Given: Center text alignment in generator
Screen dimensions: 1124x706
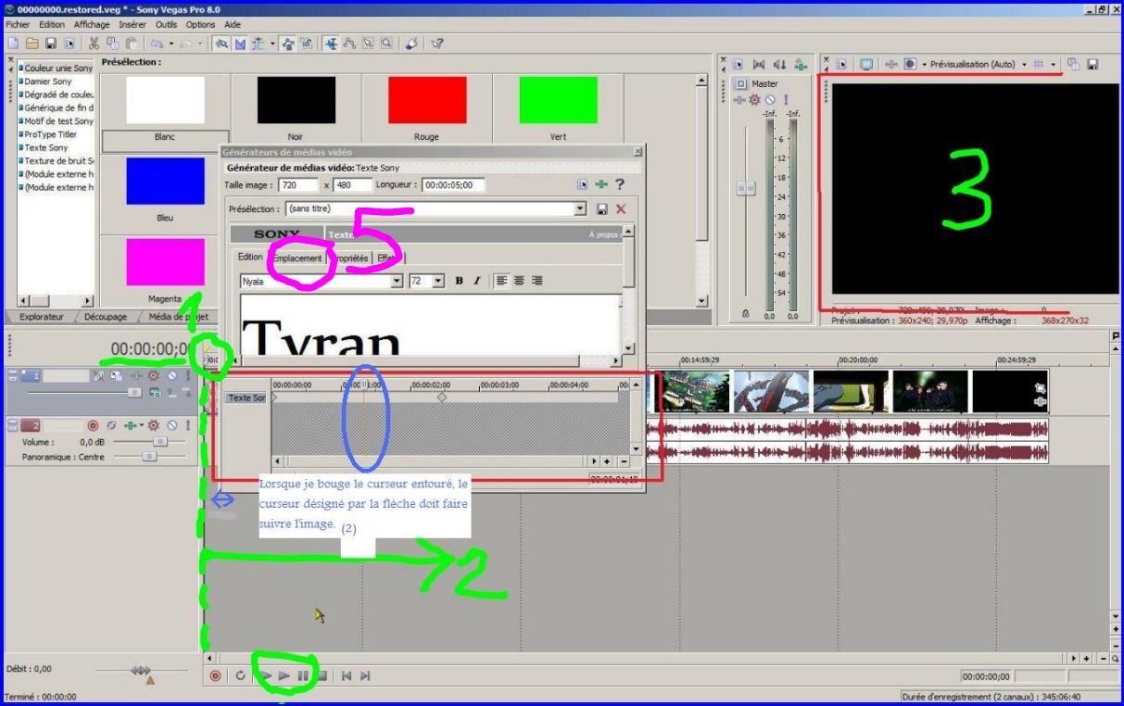Looking at the screenshot, I should [519, 281].
